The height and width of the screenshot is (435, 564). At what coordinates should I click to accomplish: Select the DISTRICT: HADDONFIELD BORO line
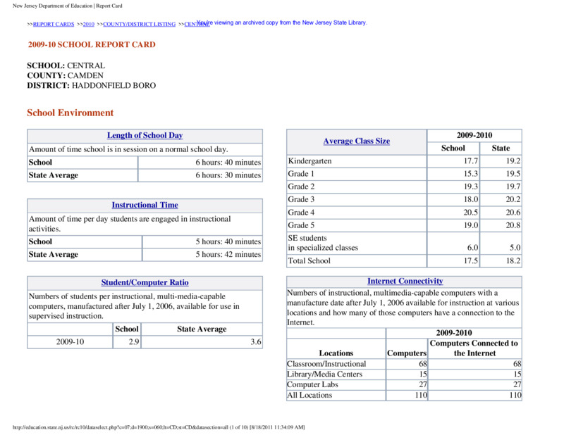pos(92,85)
